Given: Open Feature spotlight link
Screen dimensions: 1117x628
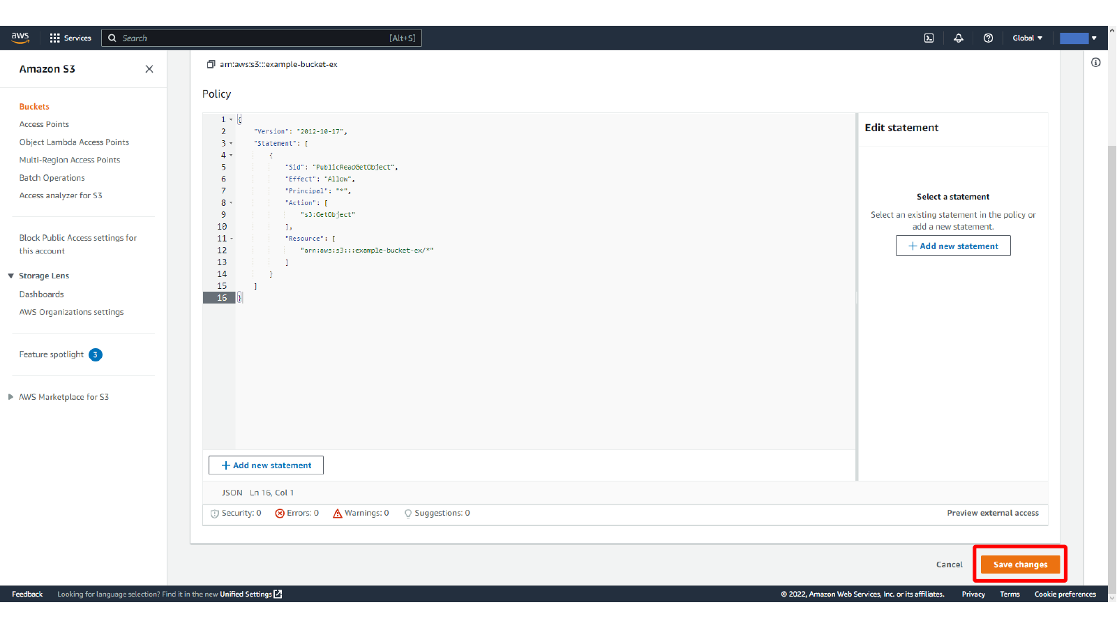Looking at the screenshot, I should 52,354.
